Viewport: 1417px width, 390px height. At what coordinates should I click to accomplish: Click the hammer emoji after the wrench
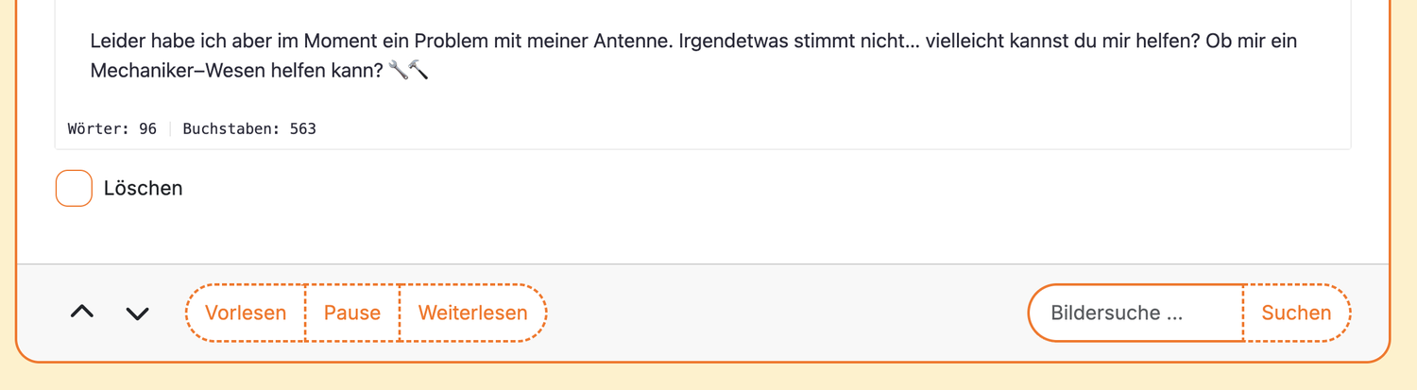pyautogui.click(x=418, y=70)
